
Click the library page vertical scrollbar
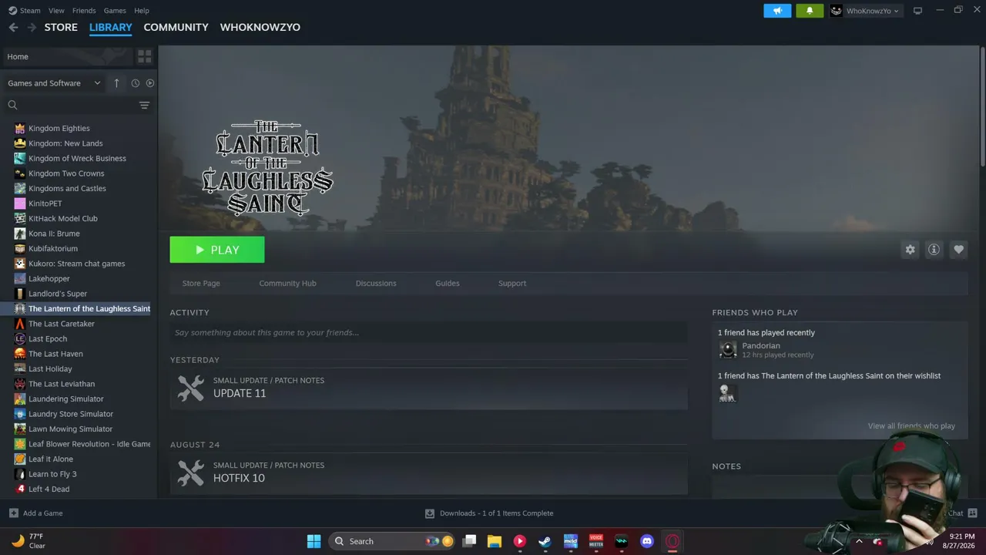pyautogui.click(x=982, y=106)
